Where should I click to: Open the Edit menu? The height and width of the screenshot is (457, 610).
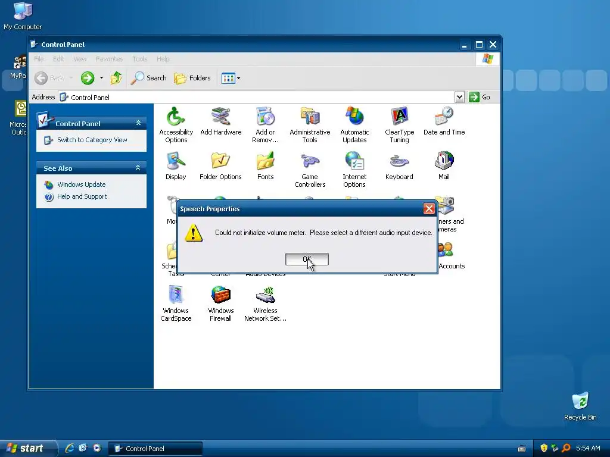tap(58, 59)
